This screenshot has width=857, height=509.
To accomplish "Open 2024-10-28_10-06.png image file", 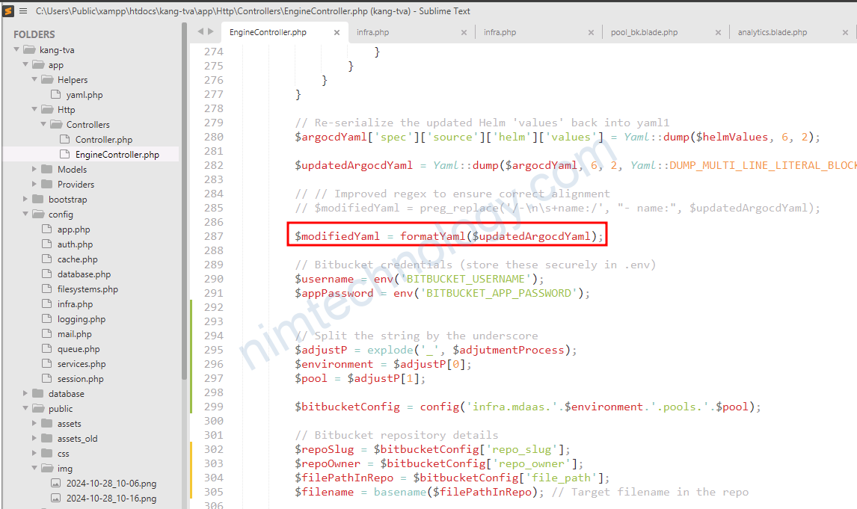I will [x=111, y=484].
